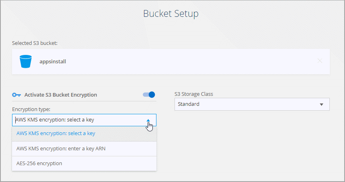Click the key icon beside encryption label
The width and height of the screenshot is (345, 182).
point(16,95)
